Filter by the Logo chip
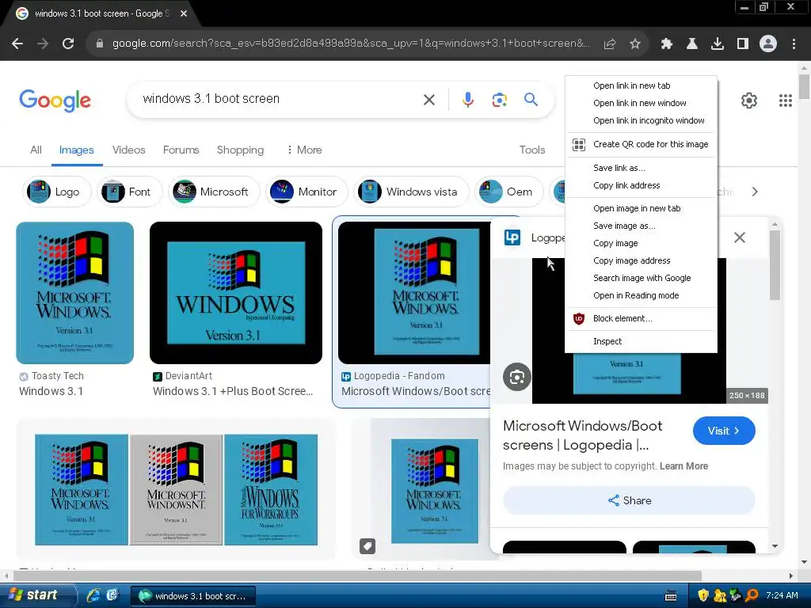Image resolution: width=811 pixels, height=608 pixels. (x=57, y=192)
